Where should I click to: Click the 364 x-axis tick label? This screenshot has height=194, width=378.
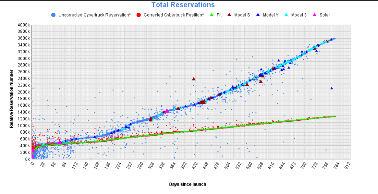(172, 165)
